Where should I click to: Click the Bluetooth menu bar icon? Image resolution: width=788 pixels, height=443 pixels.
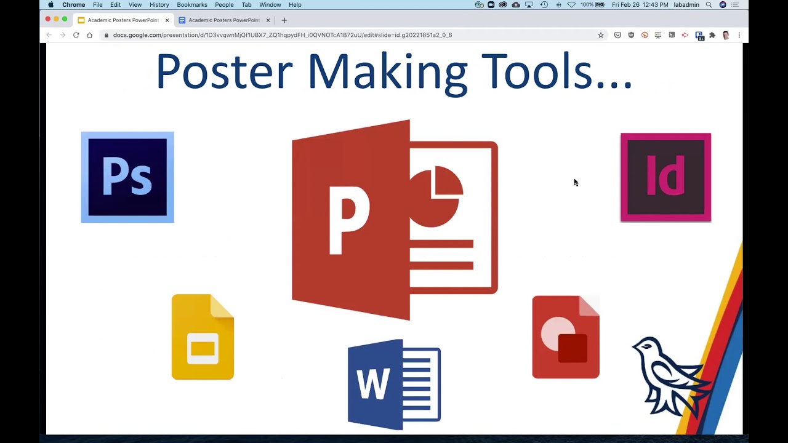click(558, 5)
